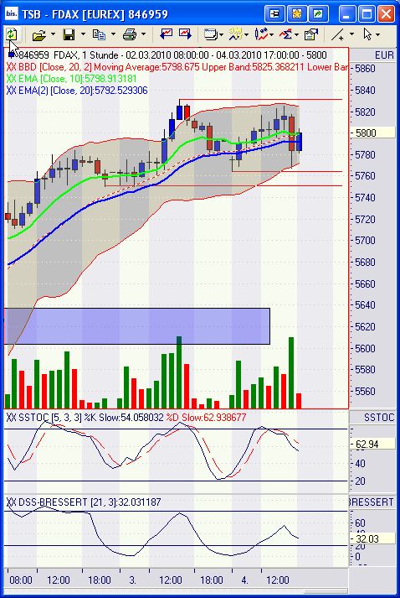400x598 pixels.
Task: Expand the window layout dropdown arrow
Action: (x=221, y=35)
